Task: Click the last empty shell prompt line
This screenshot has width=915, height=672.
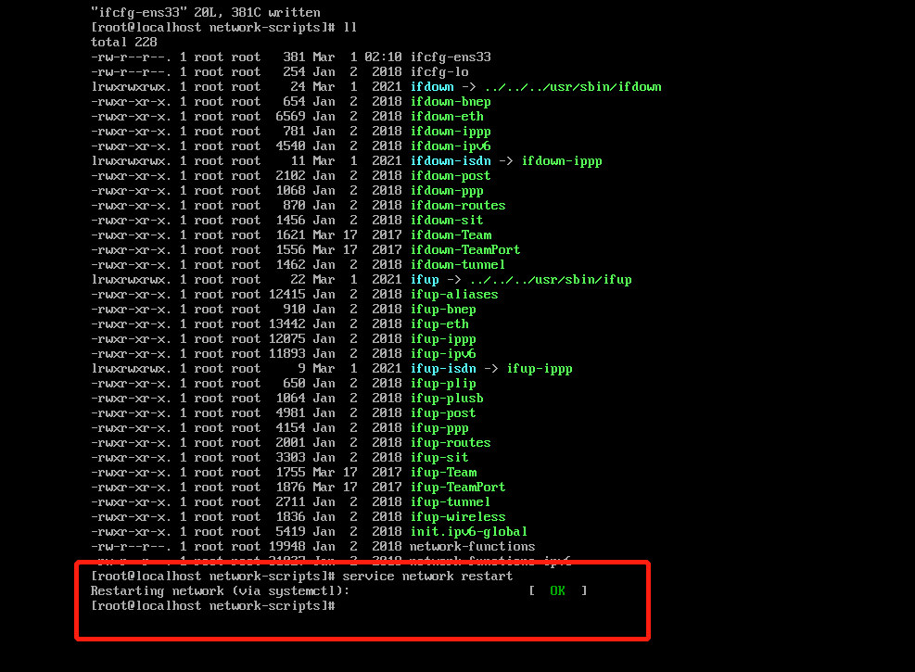Action: pos(213,606)
